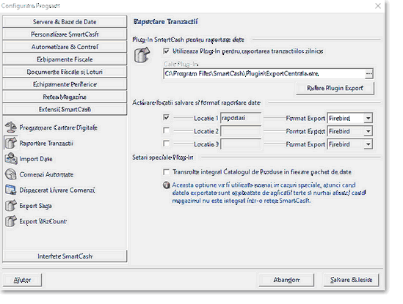Click the Rulare Plugin Export button
Viewport: 403px width, 304px height.
click(x=335, y=88)
